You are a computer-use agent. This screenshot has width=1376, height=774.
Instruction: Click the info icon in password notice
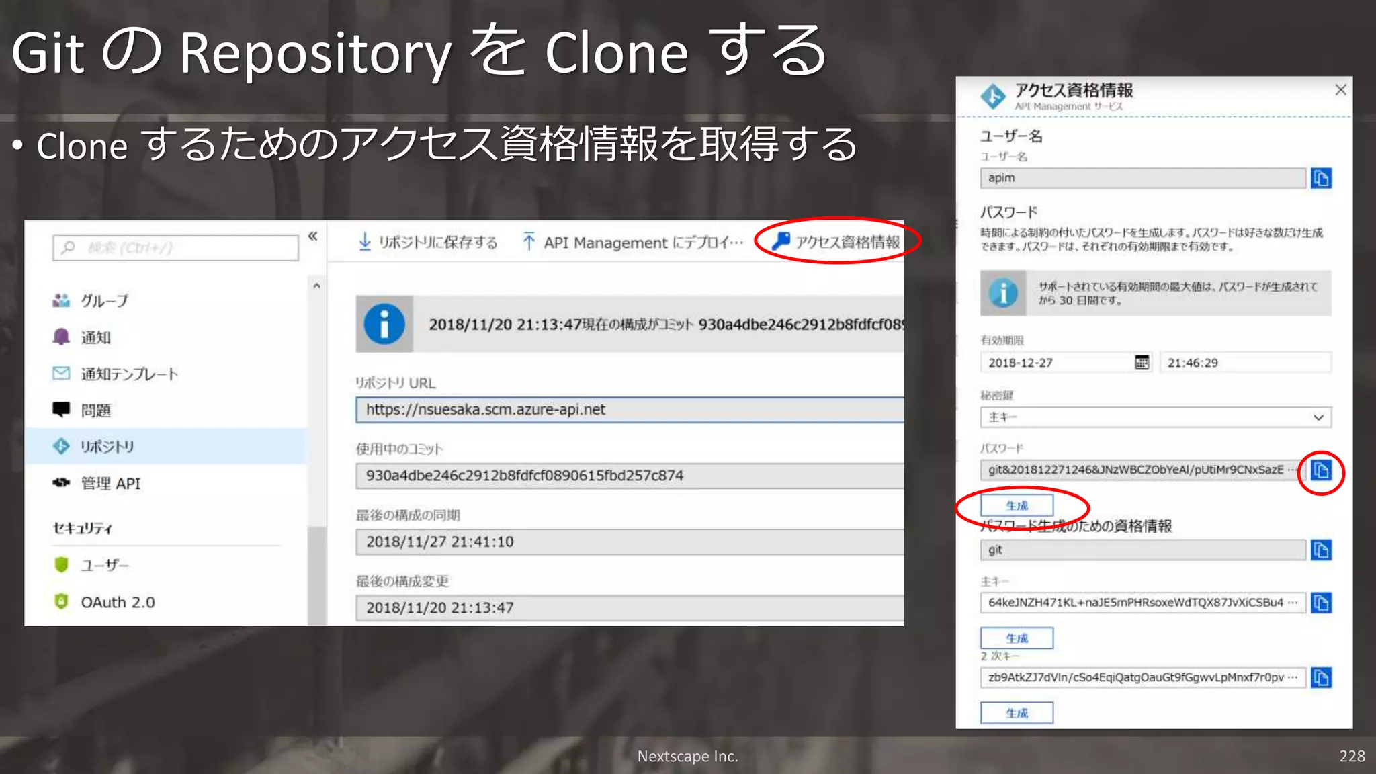click(1003, 294)
